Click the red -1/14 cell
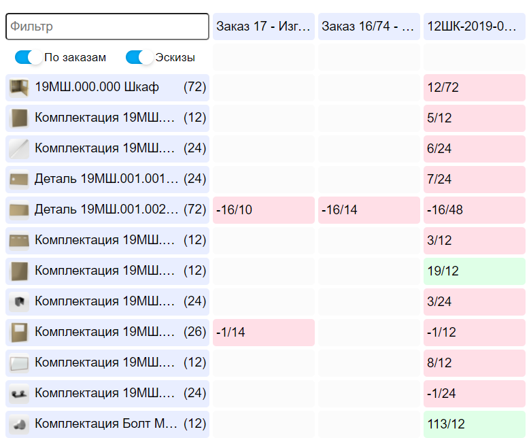Viewport: 531px width, 438px height. click(264, 333)
